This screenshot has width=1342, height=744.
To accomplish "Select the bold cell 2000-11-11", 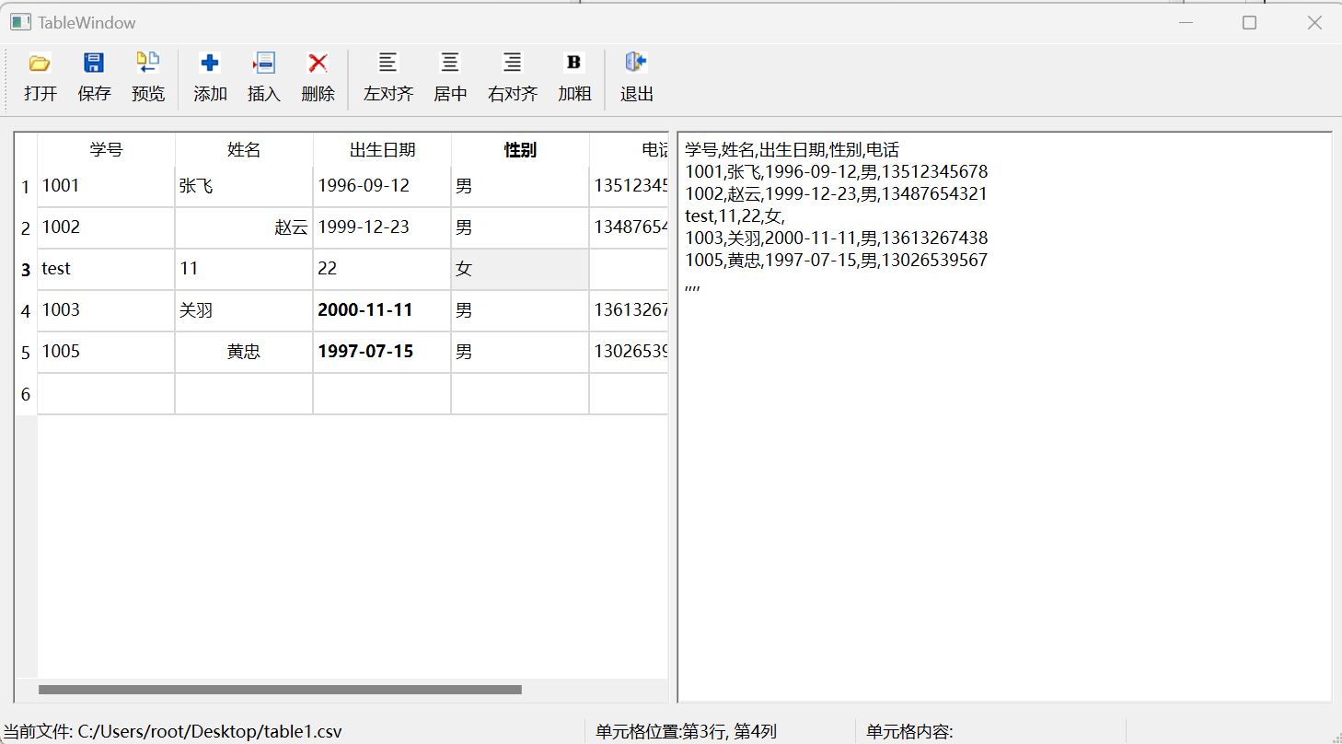I will click(x=381, y=310).
